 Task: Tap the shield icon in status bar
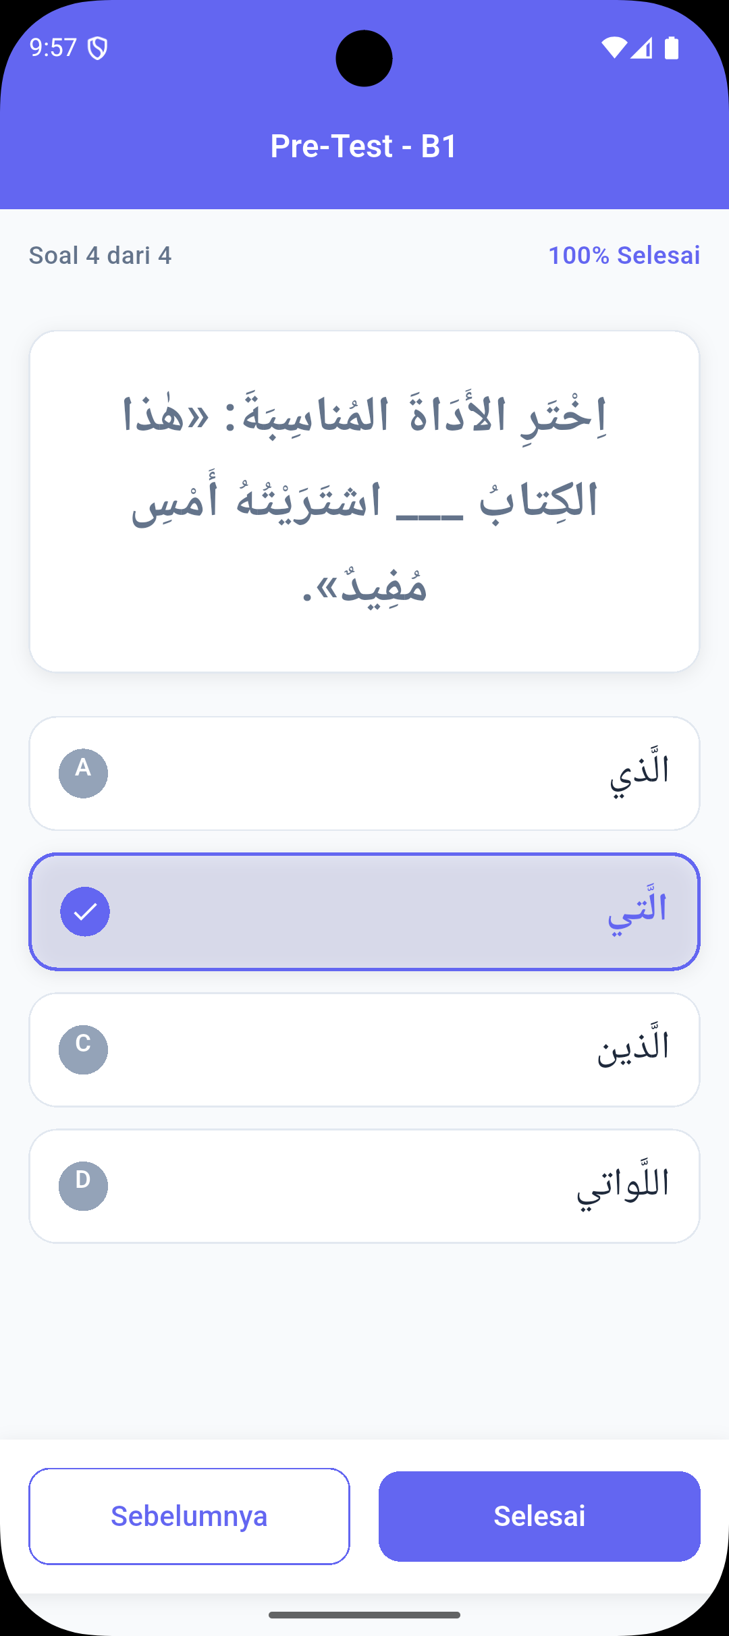98,48
